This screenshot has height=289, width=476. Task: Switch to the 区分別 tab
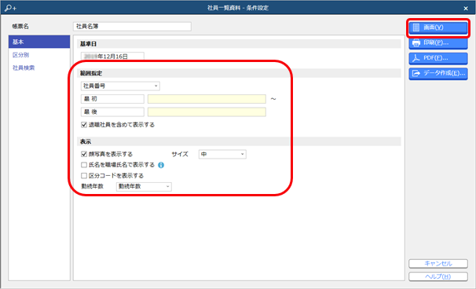[20, 55]
